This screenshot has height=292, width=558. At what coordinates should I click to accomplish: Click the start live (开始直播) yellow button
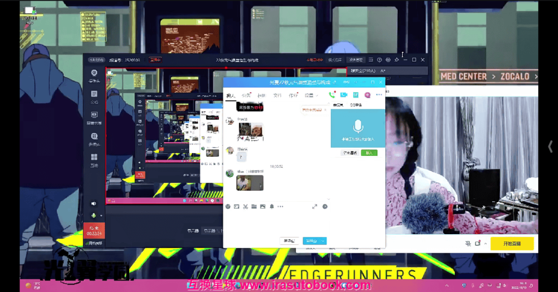tap(512, 244)
